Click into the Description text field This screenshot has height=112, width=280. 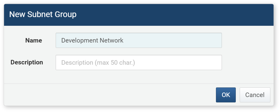coord(139,63)
